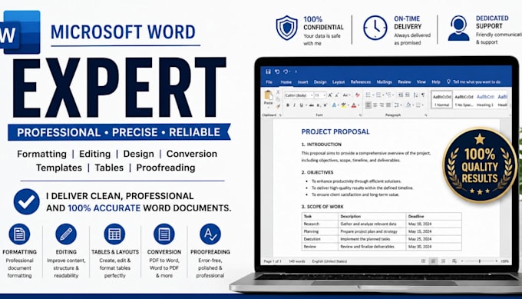Click the show paragraph marks icon

pyautogui.click(x=423, y=95)
